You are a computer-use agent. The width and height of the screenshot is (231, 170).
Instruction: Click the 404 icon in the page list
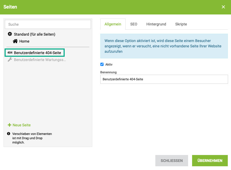pos(10,53)
